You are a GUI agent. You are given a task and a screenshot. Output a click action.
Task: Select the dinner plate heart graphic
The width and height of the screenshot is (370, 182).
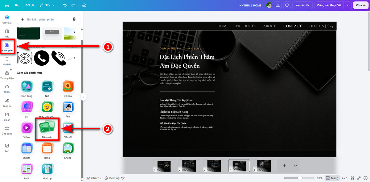(24, 58)
